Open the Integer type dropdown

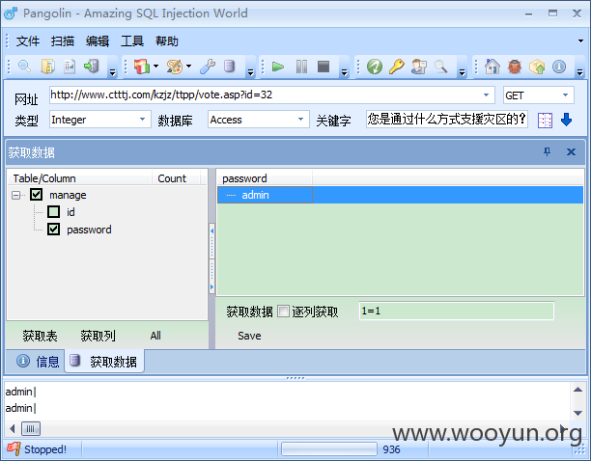(143, 120)
